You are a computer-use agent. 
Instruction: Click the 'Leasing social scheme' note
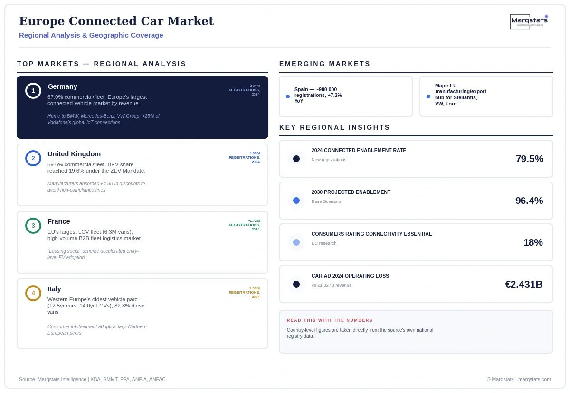point(94,254)
